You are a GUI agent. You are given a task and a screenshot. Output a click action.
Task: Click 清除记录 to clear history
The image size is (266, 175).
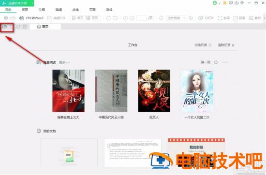(x=226, y=45)
